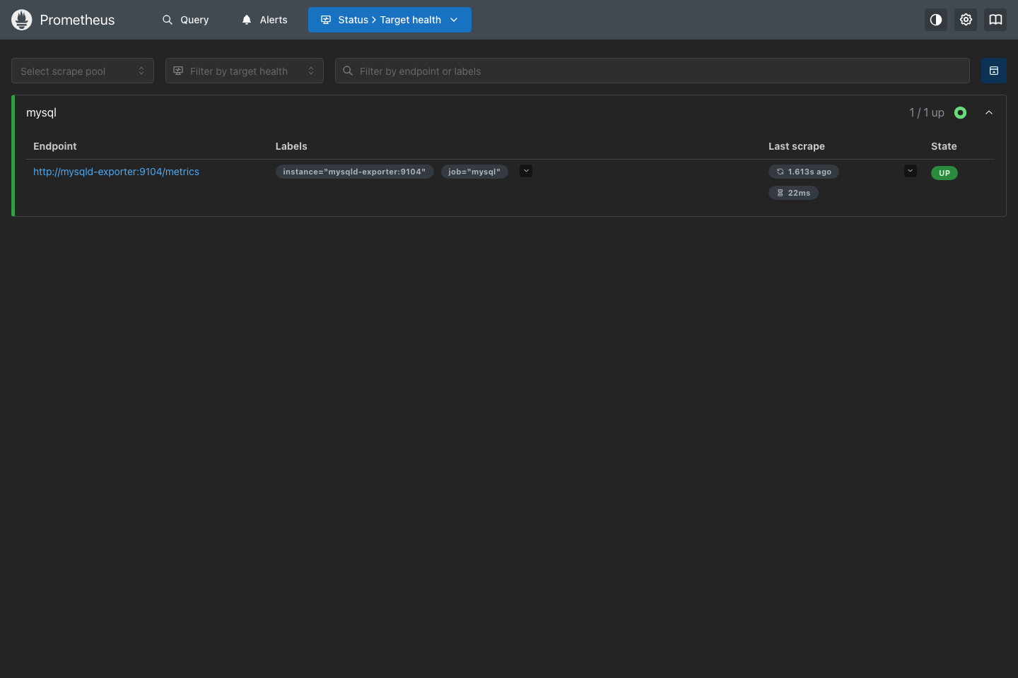
Task: Open the Select scrape pool dropdown
Action: coord(83,71)
